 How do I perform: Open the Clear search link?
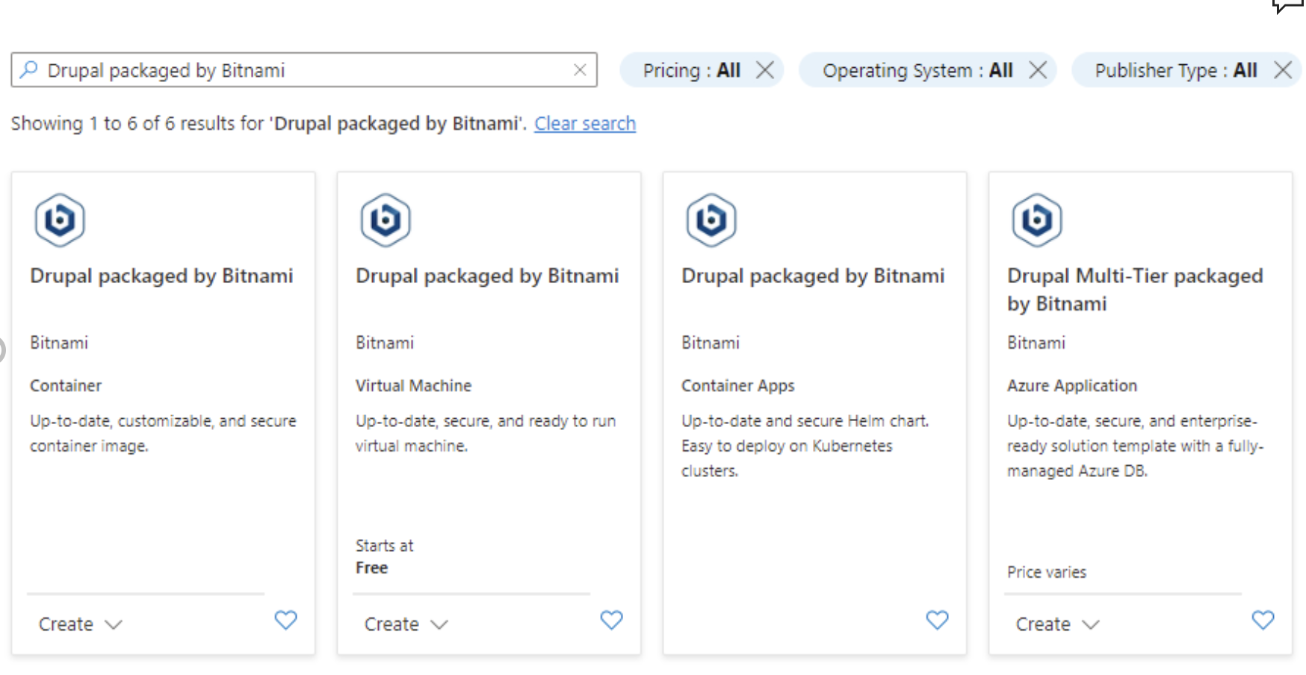[585, 123]
